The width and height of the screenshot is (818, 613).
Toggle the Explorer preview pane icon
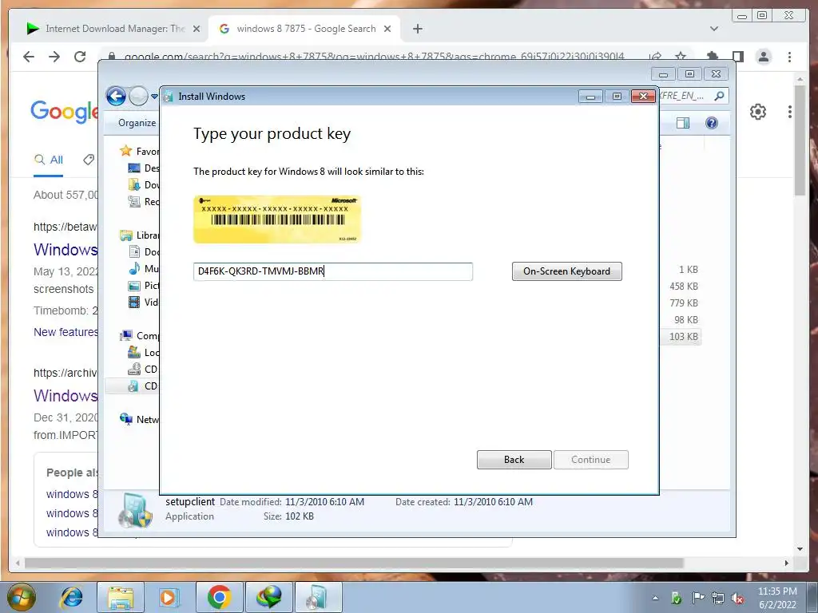coord(683,123)
